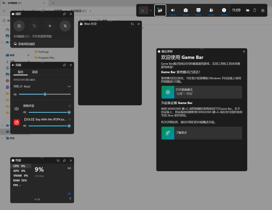
Task: Click the 系统声音 volume slider
Action: [47, 113]
